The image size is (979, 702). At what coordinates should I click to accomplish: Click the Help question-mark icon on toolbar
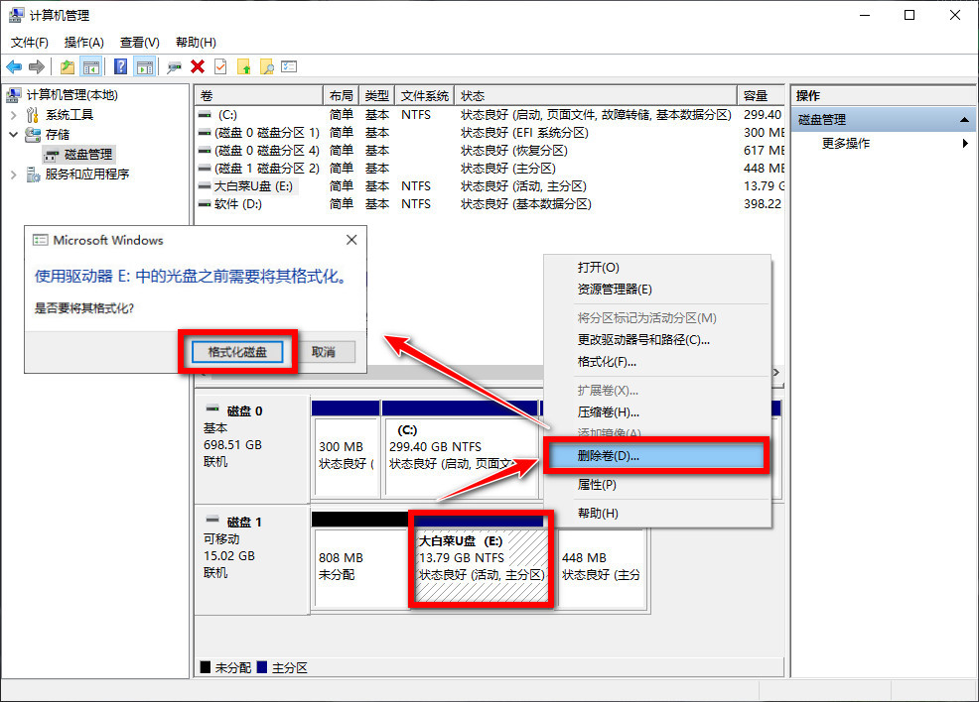[x=120, y=66]
